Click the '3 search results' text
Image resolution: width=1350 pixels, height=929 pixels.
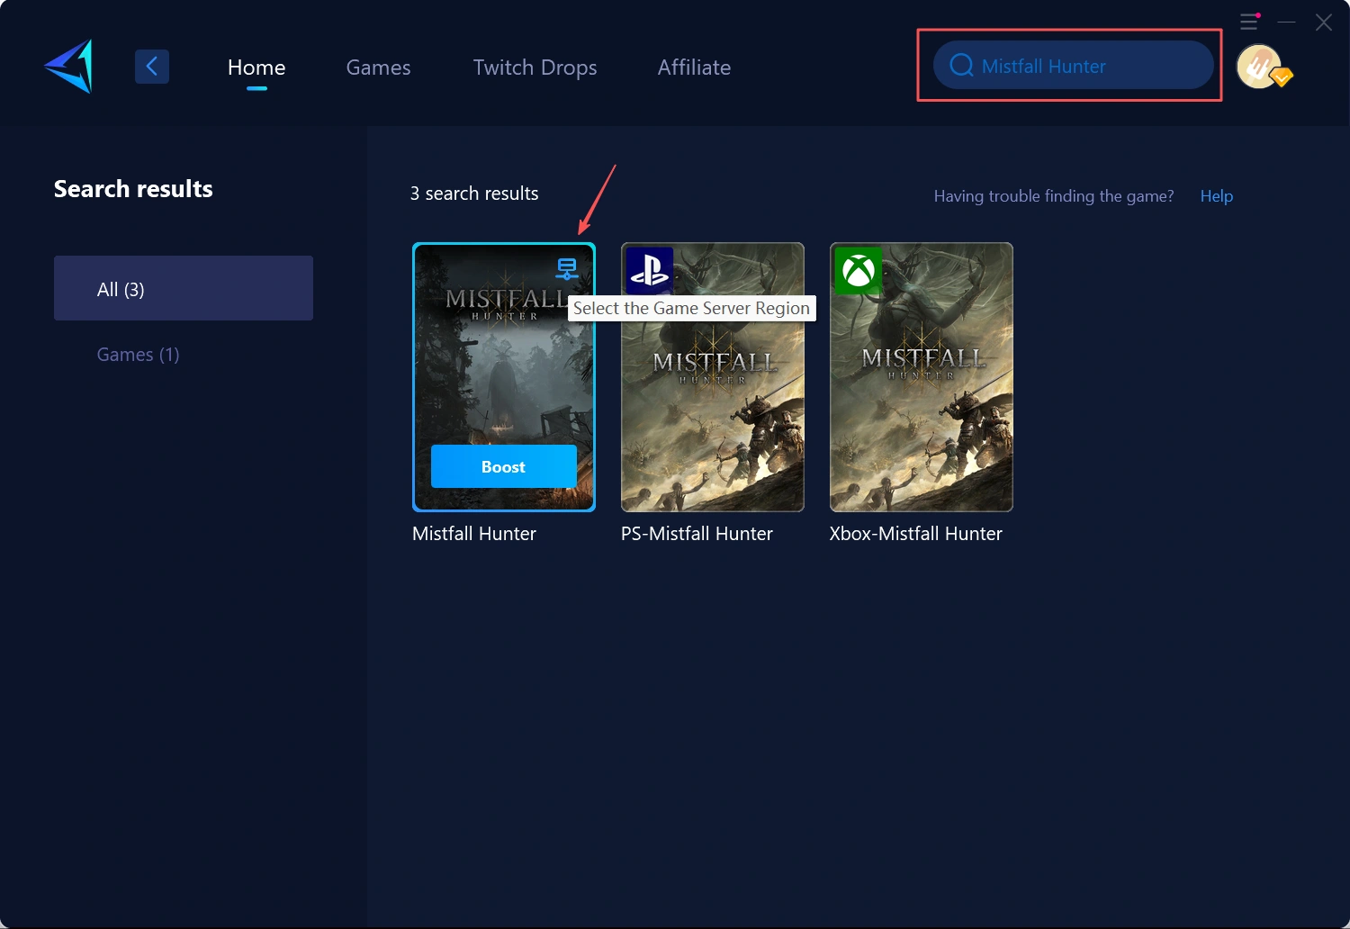tap(474, 194)
